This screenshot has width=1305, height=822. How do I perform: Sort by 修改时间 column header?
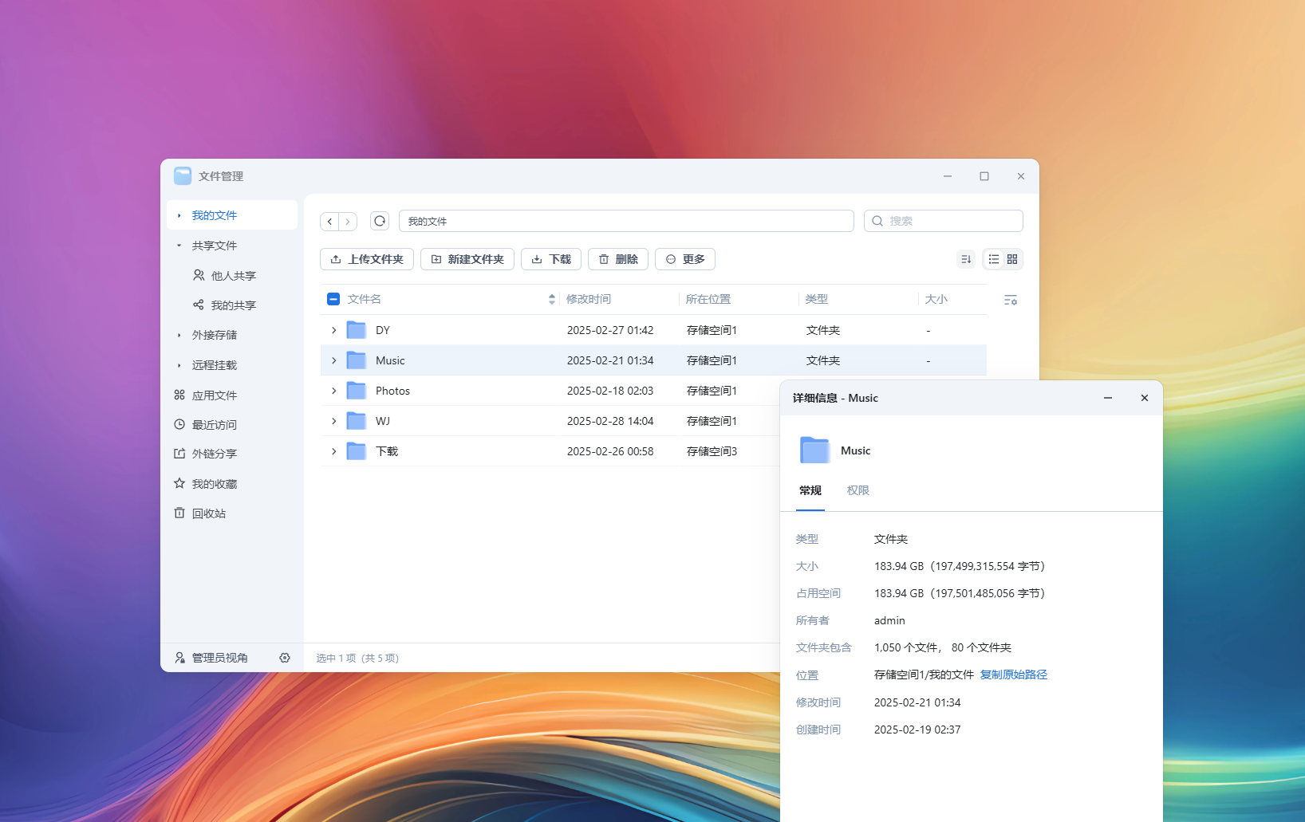589,299
